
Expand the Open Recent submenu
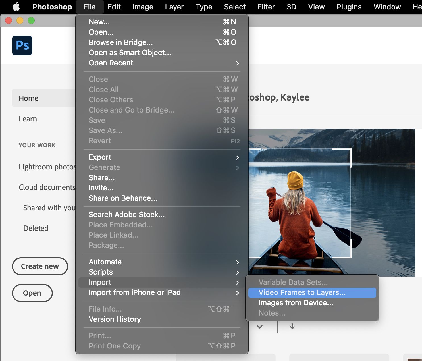(x=162, y=63)
